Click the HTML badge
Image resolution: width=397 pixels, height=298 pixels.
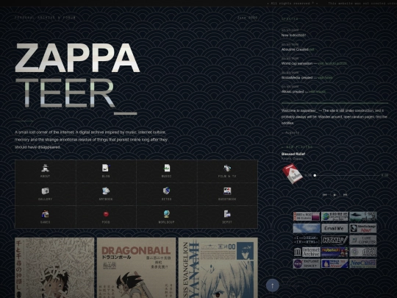335,240
